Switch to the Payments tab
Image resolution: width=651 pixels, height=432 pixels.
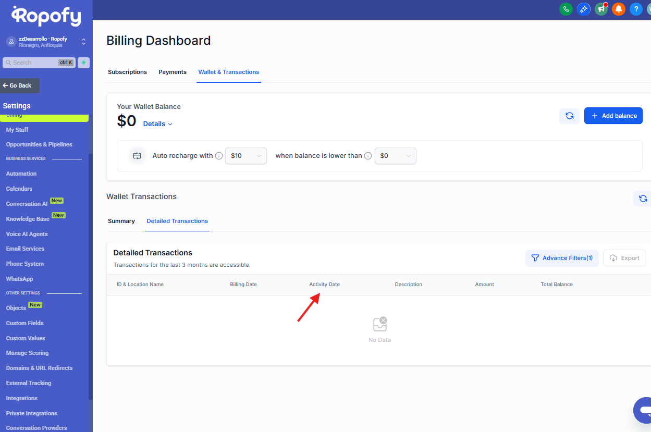pos(173,72)
